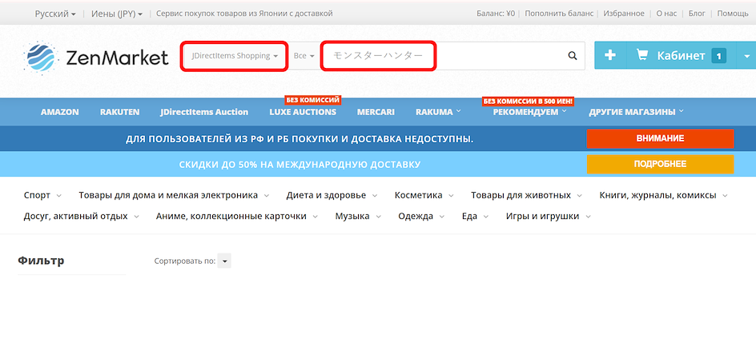Expand the Музыка category
756x347 pixels.
tap(358, 216)
